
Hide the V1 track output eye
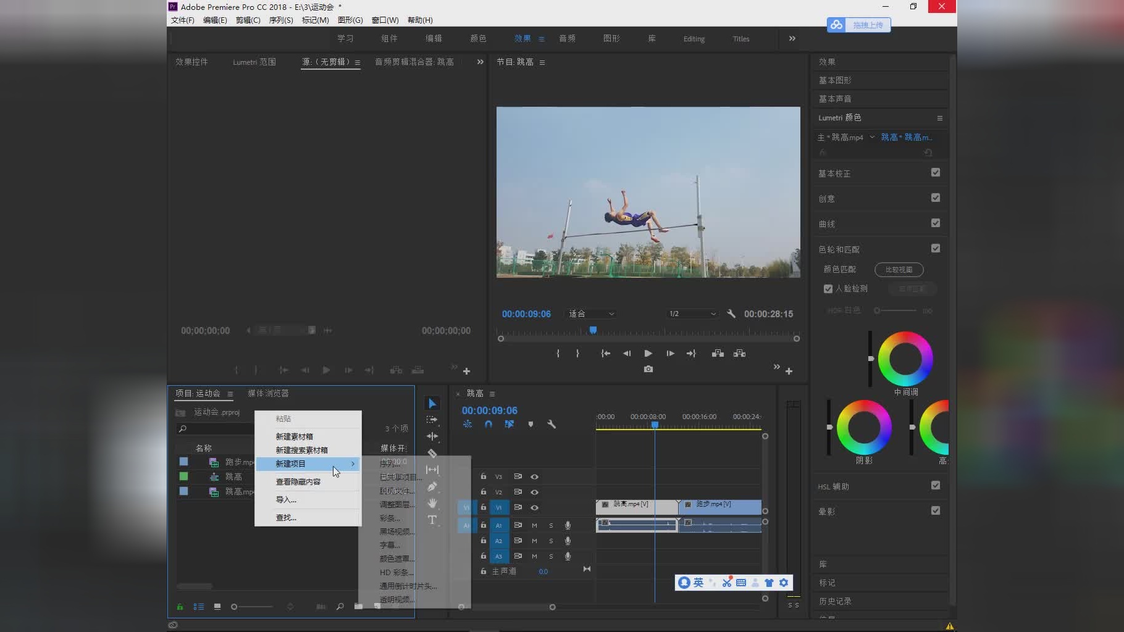click(x=535, y=507)
